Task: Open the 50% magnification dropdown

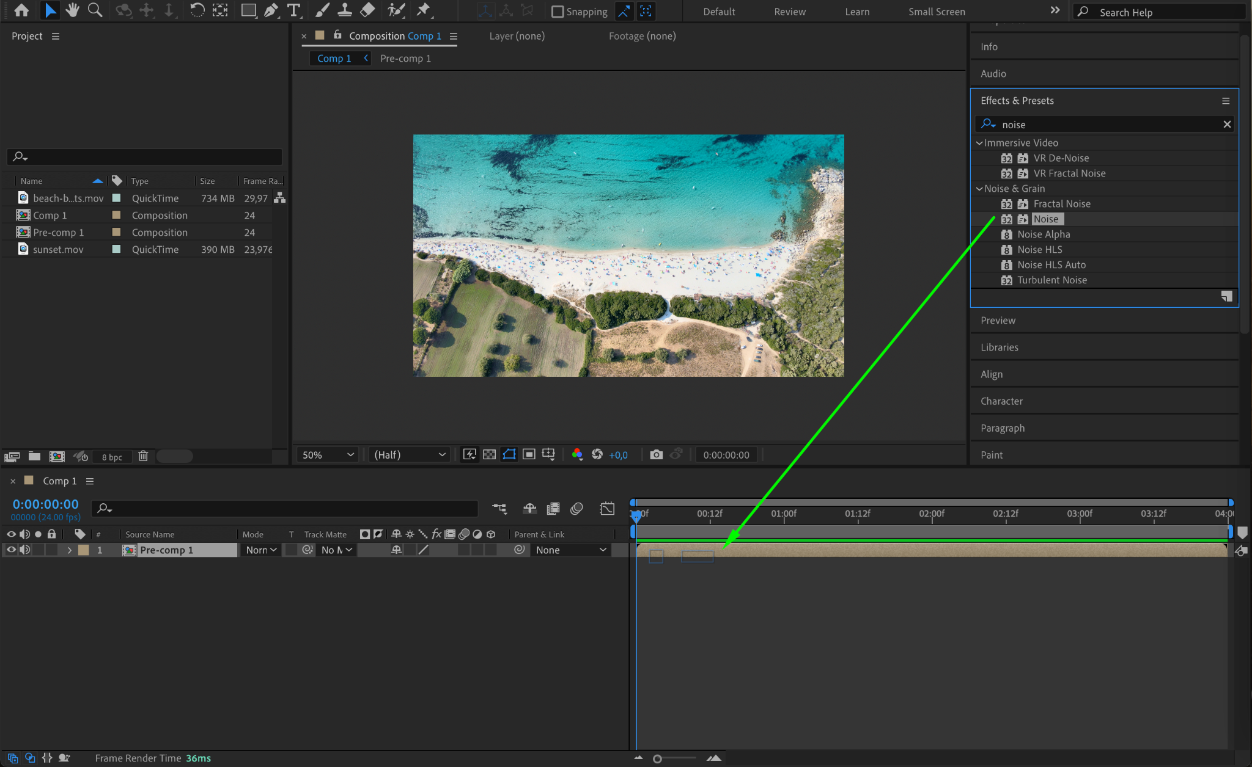Action: [328, 454]
